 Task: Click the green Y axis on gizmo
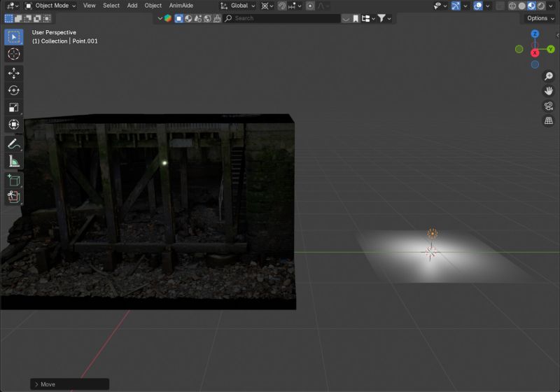pos(550,49)
